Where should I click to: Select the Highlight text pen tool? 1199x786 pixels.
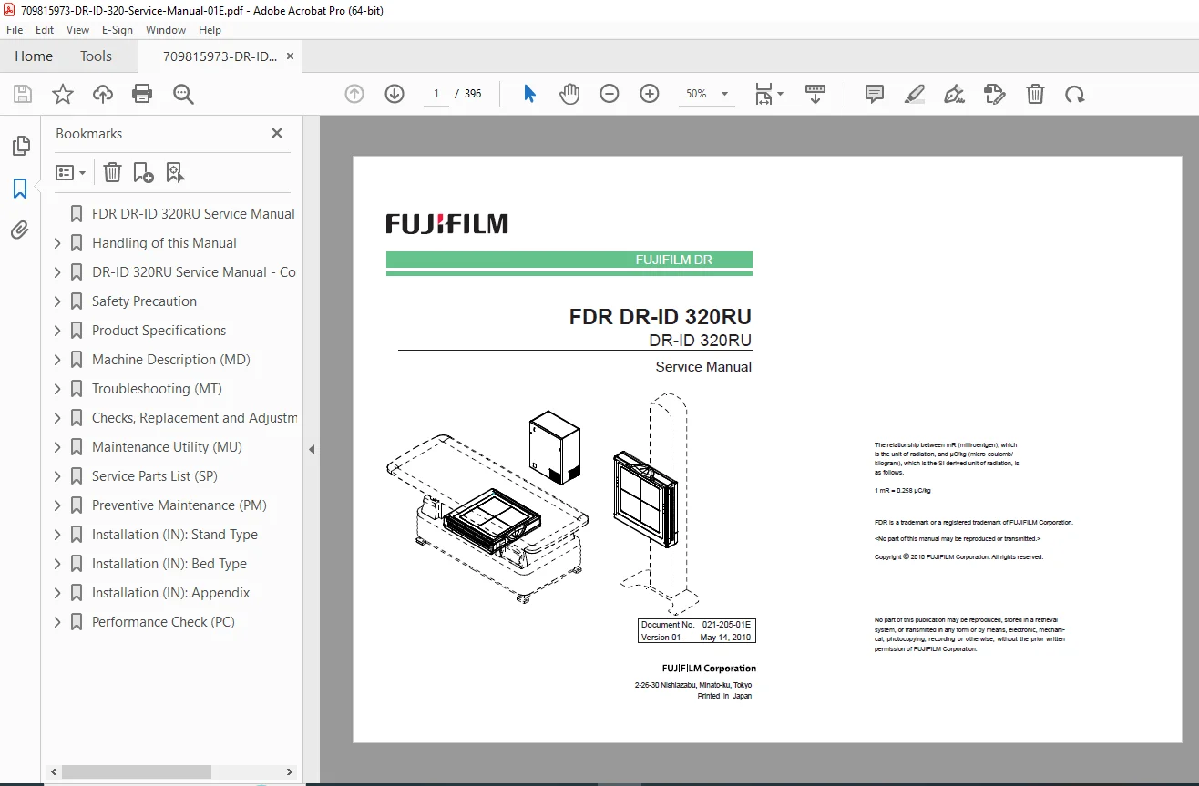pos(915,94)
